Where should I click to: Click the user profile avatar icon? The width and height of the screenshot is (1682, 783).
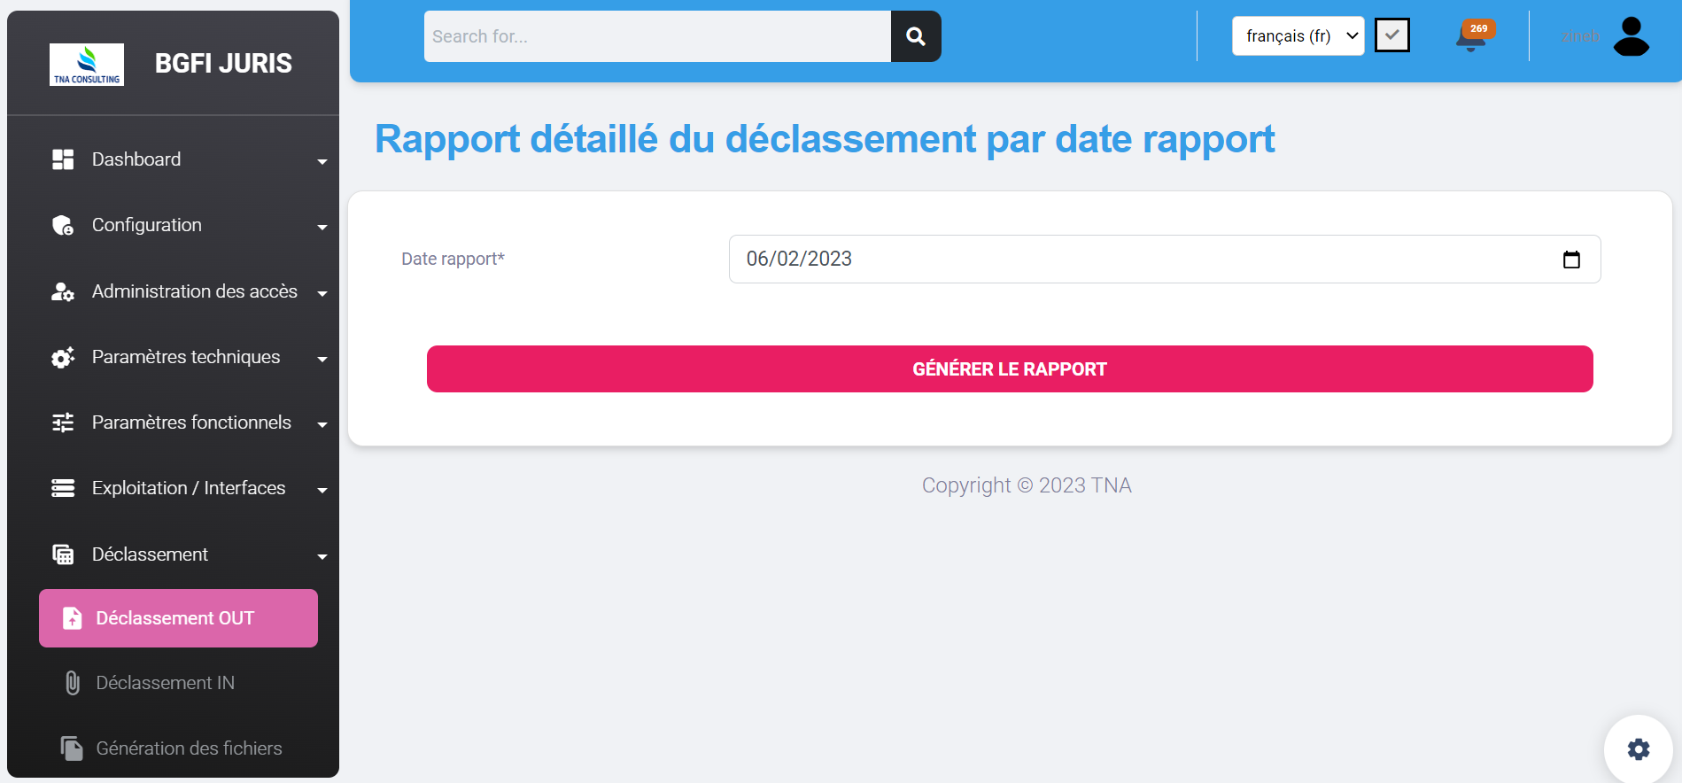[1631, 36]
